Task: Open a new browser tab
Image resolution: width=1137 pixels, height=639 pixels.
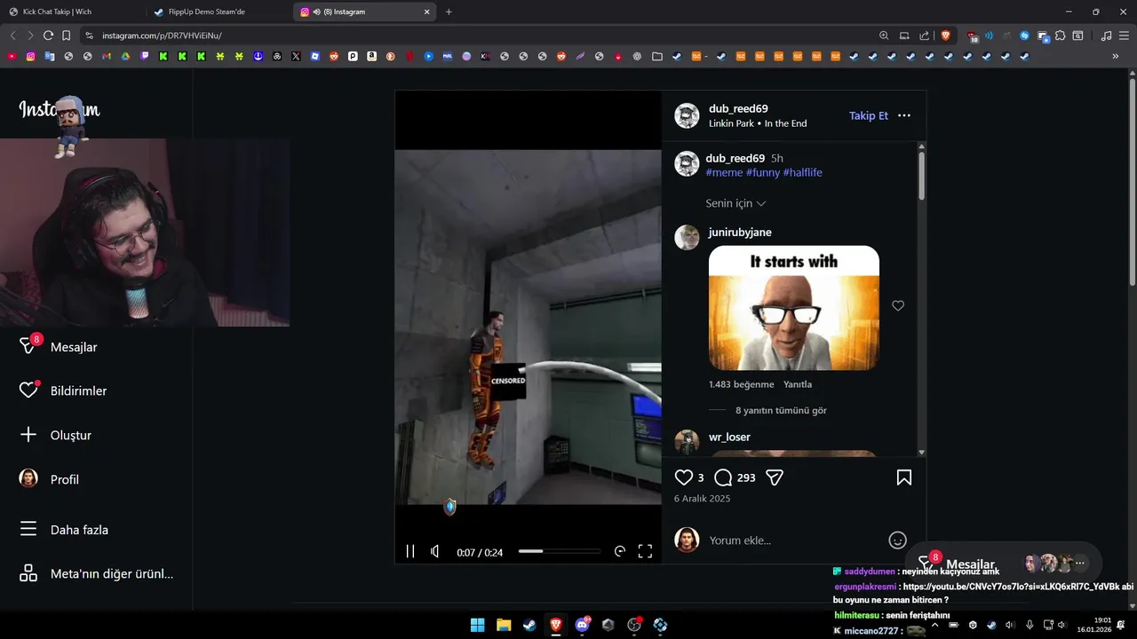Action: [449, 12]
